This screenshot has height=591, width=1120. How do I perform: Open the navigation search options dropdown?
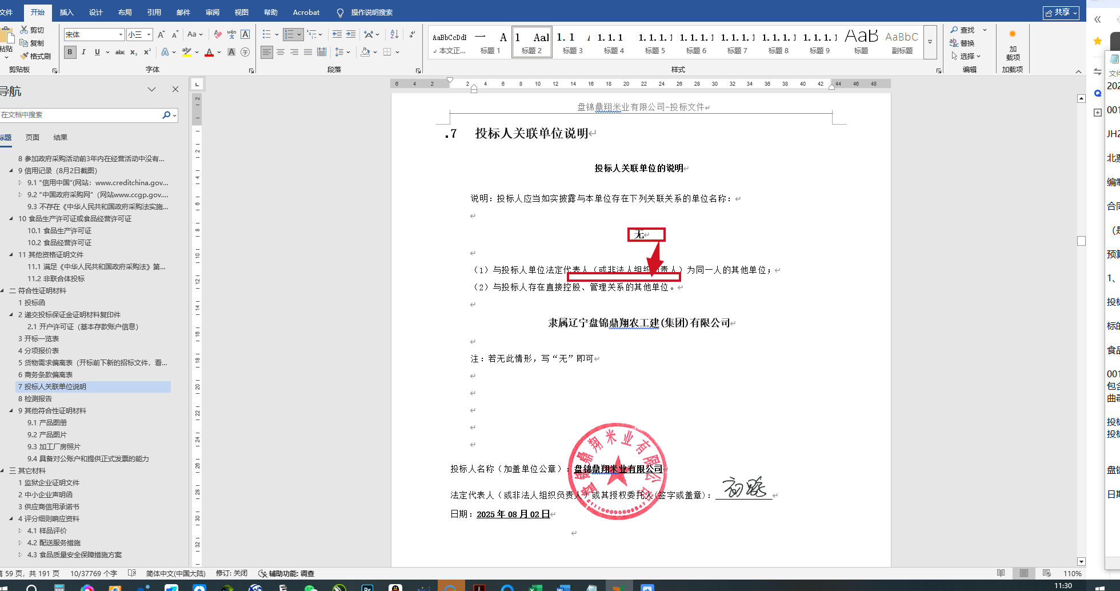pyautogui.click(x=175, y=115)
